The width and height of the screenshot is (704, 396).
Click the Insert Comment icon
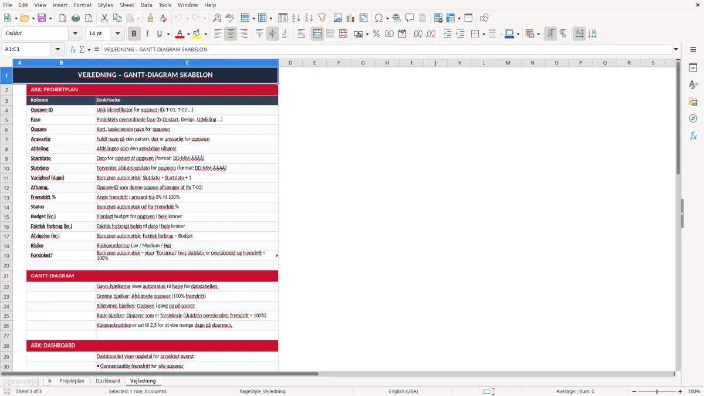410,18
